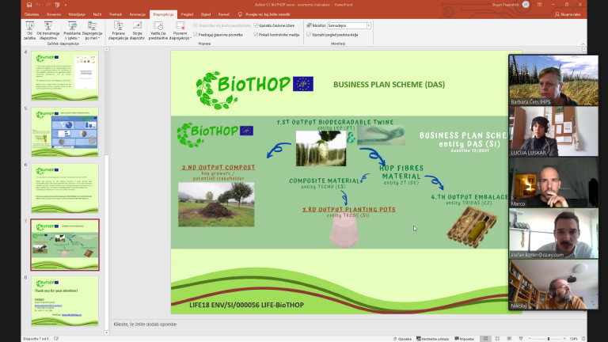
Task: Select slide 6 thumbnail
Action: pos(65,188)
